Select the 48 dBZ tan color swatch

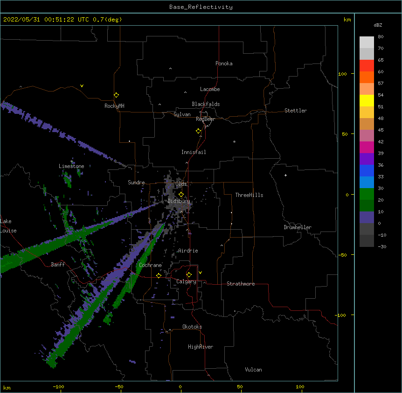[x=367, y=124]
